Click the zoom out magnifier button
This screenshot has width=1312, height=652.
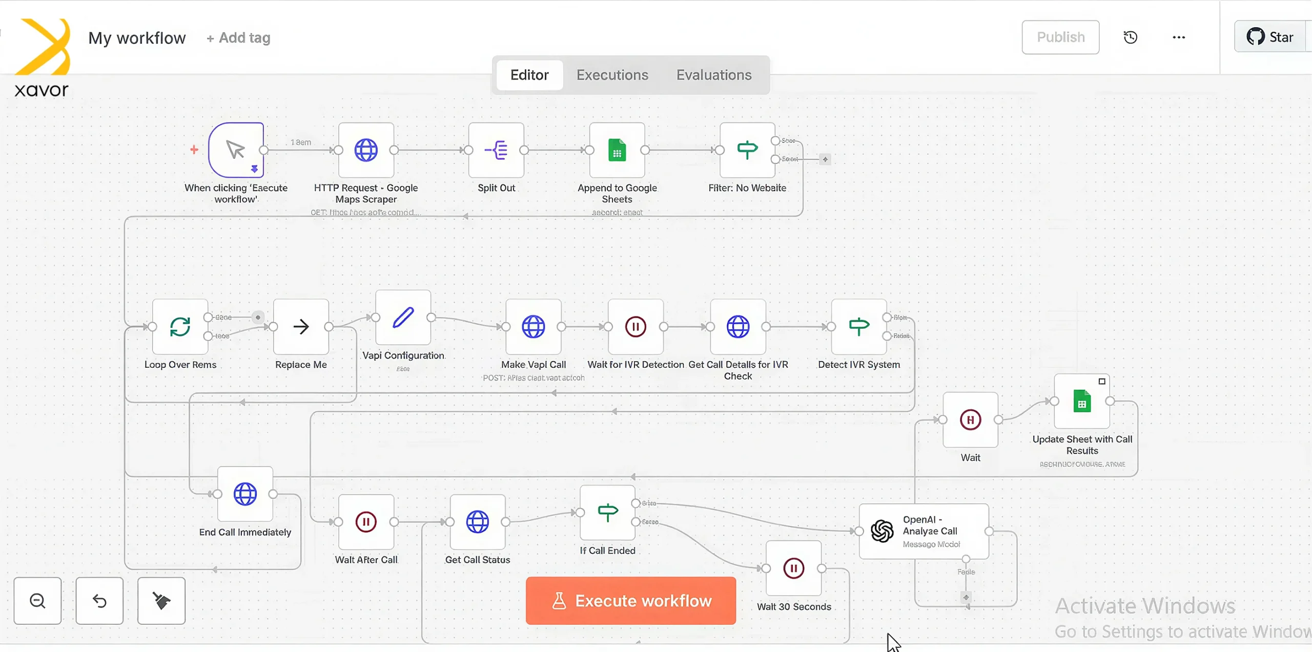tap(37, 601)
